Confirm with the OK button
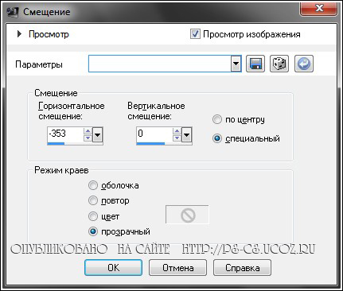This screenshot has height=291, width=343. pyautogui.click(x=114, y=268)
